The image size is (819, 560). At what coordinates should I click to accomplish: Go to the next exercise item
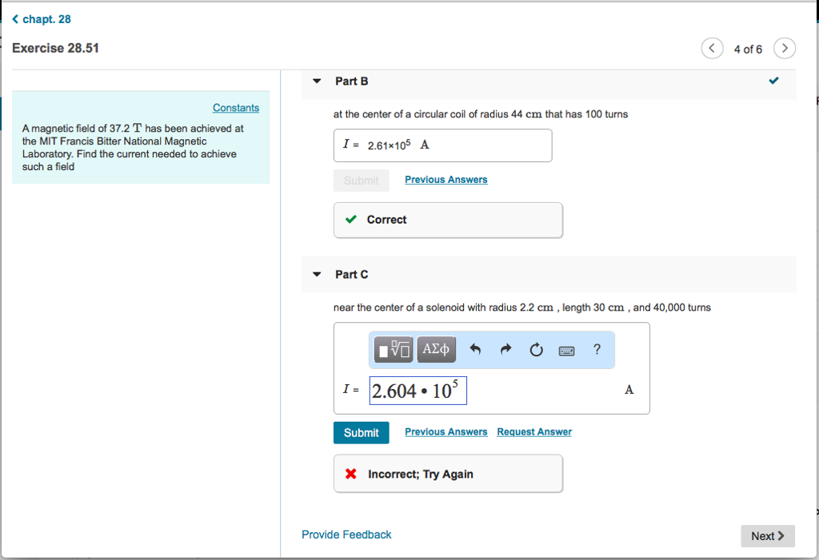click(785, 49)
